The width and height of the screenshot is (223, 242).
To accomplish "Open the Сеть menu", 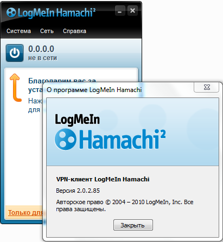I will (47, 31).
